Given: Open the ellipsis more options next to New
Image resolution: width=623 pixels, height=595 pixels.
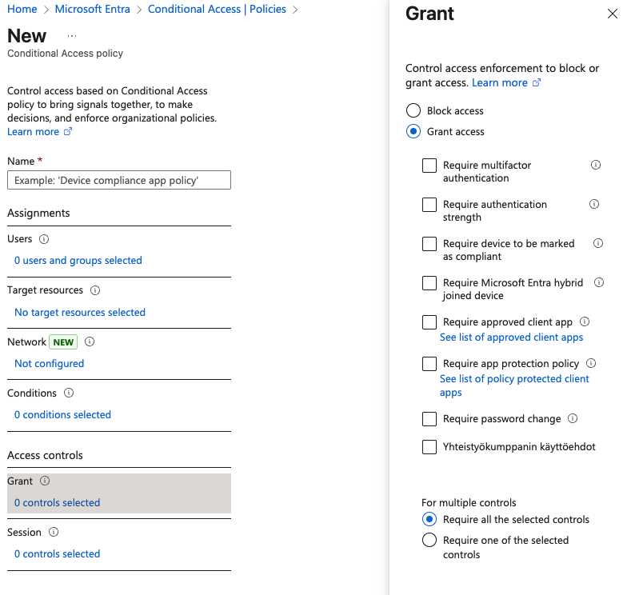Looking at the screenshot, I should pos(72,36).
